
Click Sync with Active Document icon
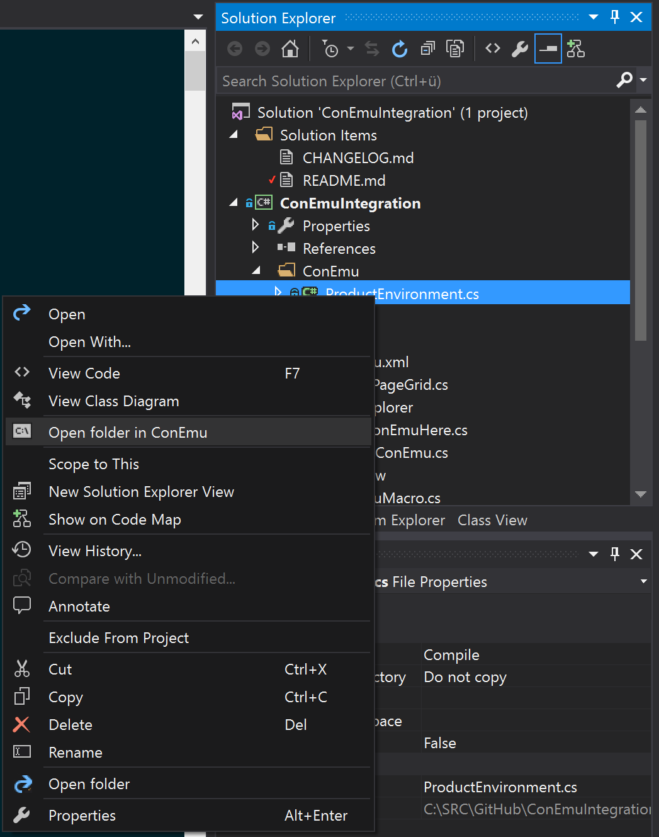tap(372, 48)
